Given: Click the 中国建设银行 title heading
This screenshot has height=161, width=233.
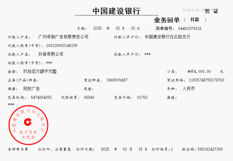Looking at the screenshot, I should (x=116, y=11).
